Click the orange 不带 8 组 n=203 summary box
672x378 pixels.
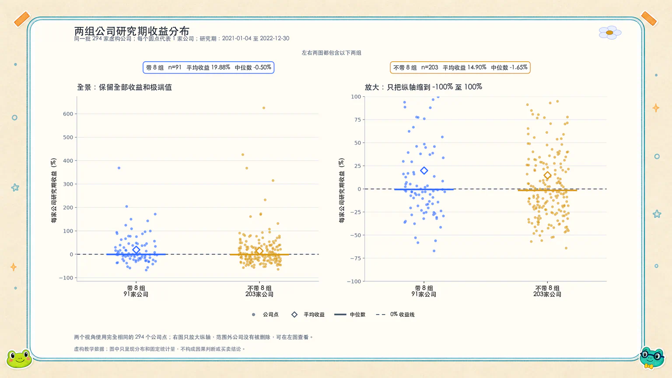tap(460, 67)
